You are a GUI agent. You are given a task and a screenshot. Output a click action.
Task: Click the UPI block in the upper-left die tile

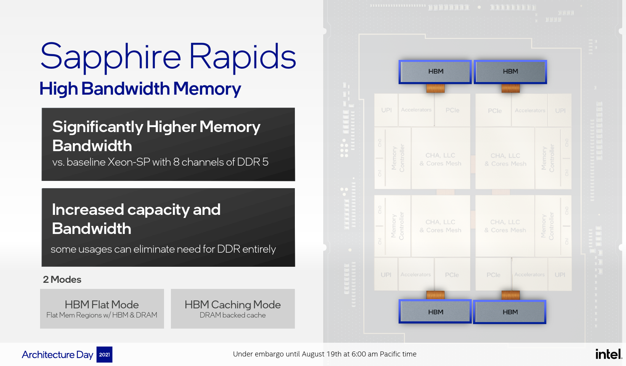pyautogui.click(x=386, y=110)
